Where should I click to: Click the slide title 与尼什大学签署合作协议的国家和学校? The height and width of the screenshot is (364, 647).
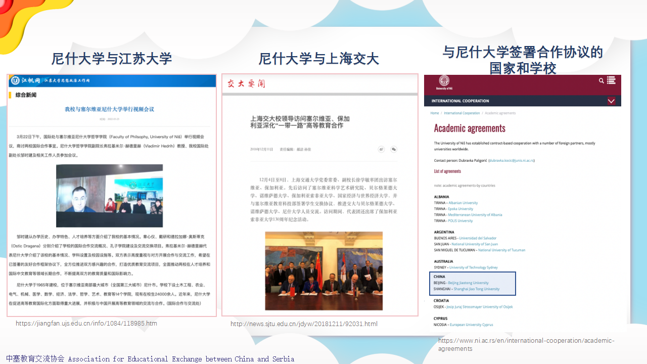[x=523, y=60]
